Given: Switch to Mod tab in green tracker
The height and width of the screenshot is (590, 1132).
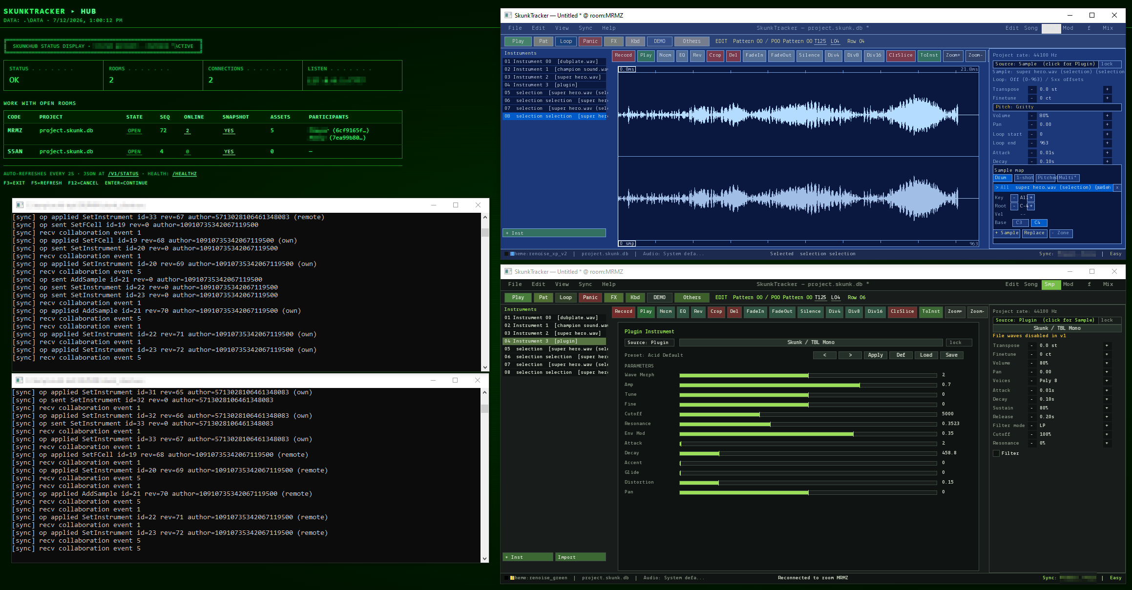Looking at the screenshot, I should point(1068,285).
